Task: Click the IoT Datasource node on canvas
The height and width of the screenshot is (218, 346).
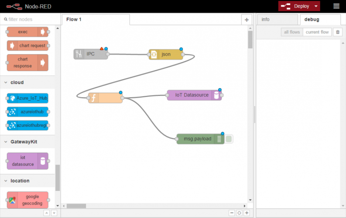Action: [192, 95]
